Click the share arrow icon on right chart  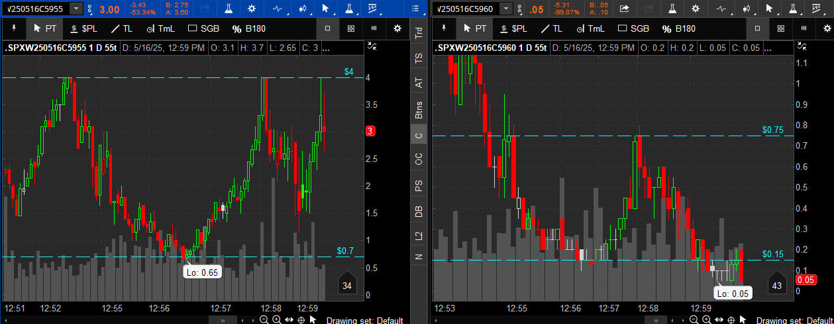point(624,9)
